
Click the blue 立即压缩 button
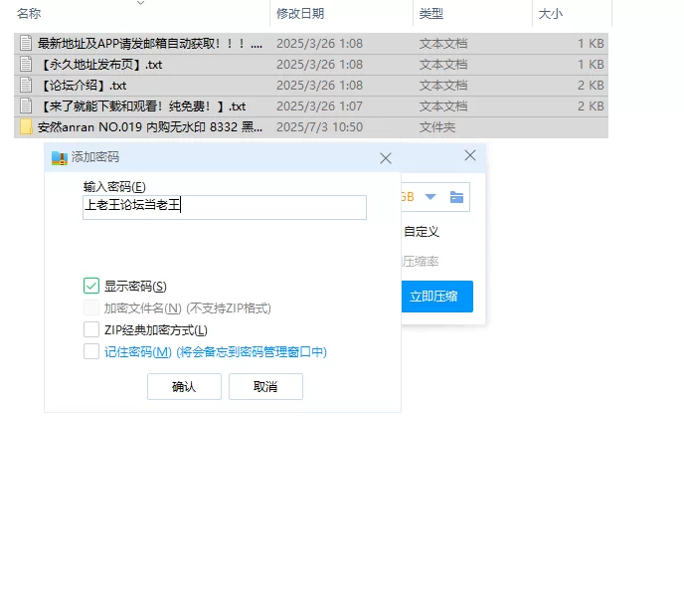tap(433, 297)
